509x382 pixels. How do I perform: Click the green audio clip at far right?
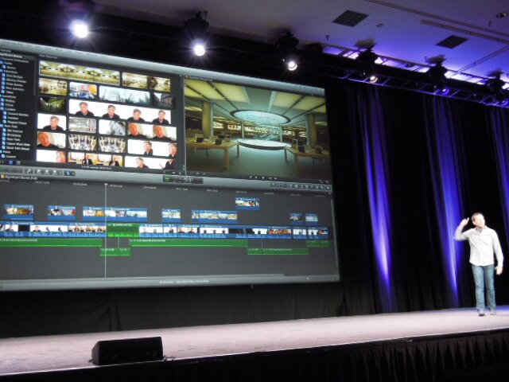(x=278, y=250)
